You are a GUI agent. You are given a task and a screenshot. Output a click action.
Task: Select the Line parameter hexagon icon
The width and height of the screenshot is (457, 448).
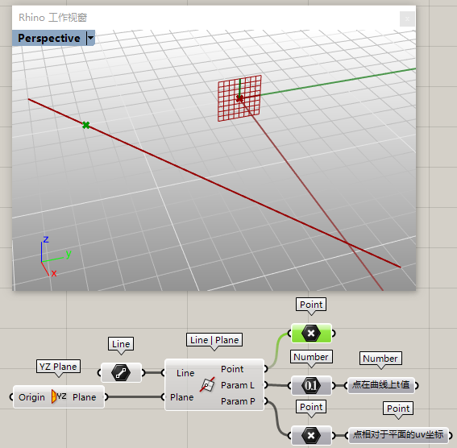pyautogui.click(x=121, y=372)
